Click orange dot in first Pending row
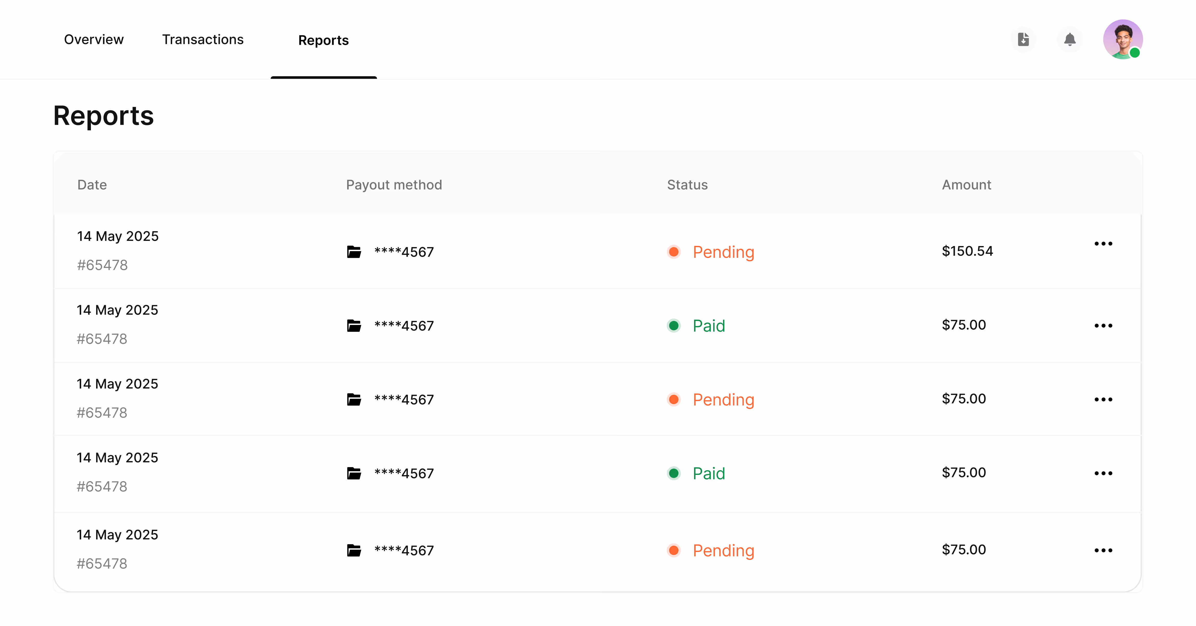 [674, 252]
